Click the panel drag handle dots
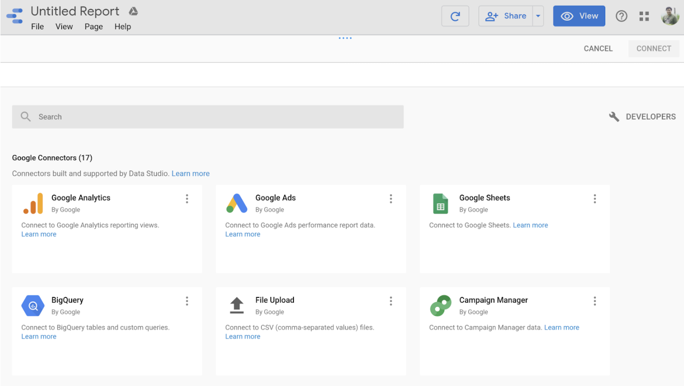 coord(345,38)
